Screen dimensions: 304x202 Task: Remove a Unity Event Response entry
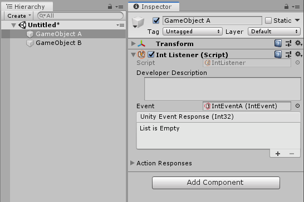tap(292, 154)
